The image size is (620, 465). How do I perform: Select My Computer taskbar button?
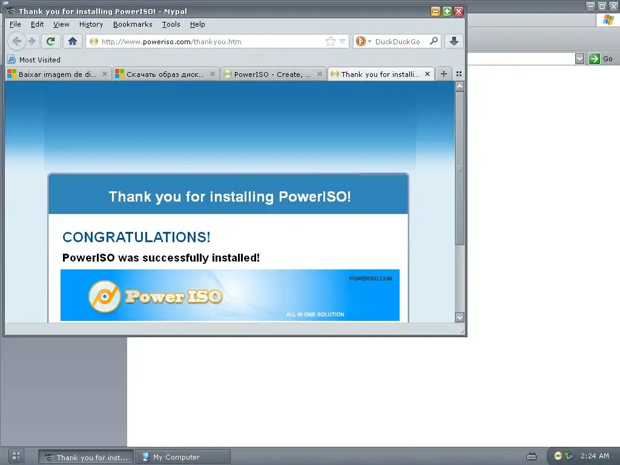[x=183, y=457]
